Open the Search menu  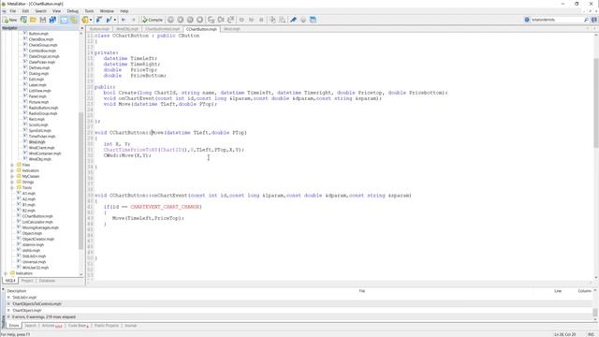pyautogui.click(x=40, y=11)
